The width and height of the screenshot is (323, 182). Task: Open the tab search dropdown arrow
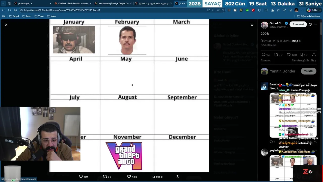(3, 4)
